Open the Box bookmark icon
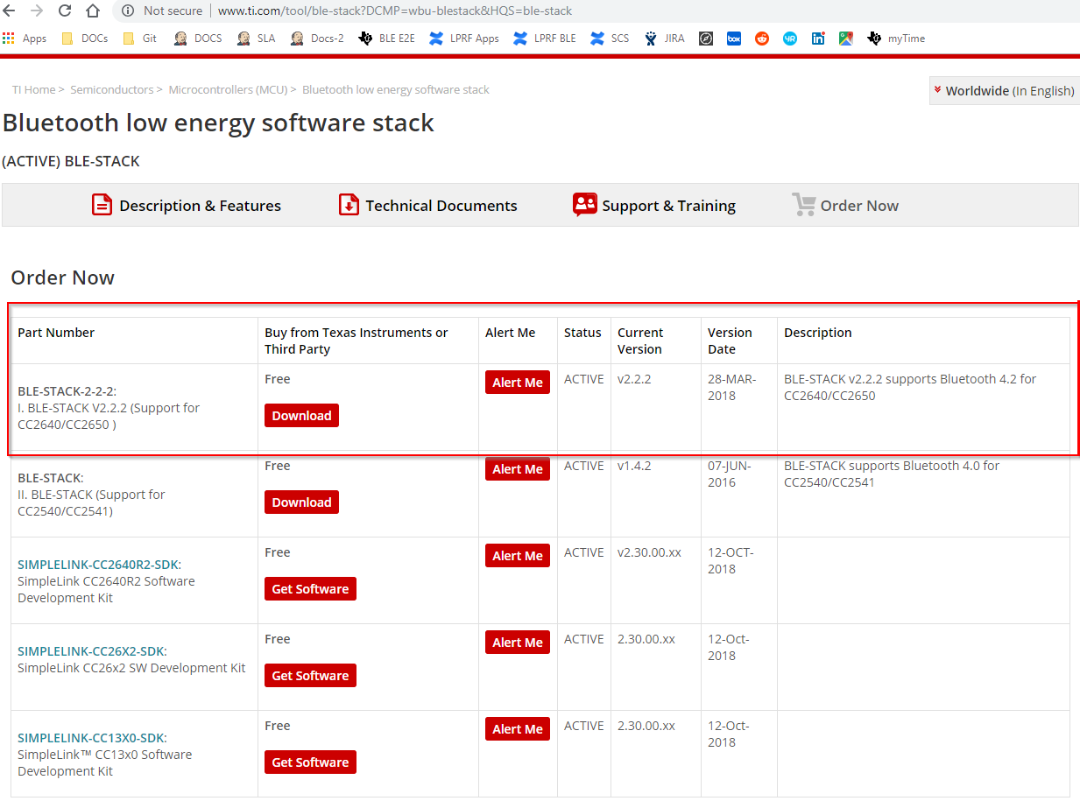Viewport: 1080px width, 808px height. 734,39
